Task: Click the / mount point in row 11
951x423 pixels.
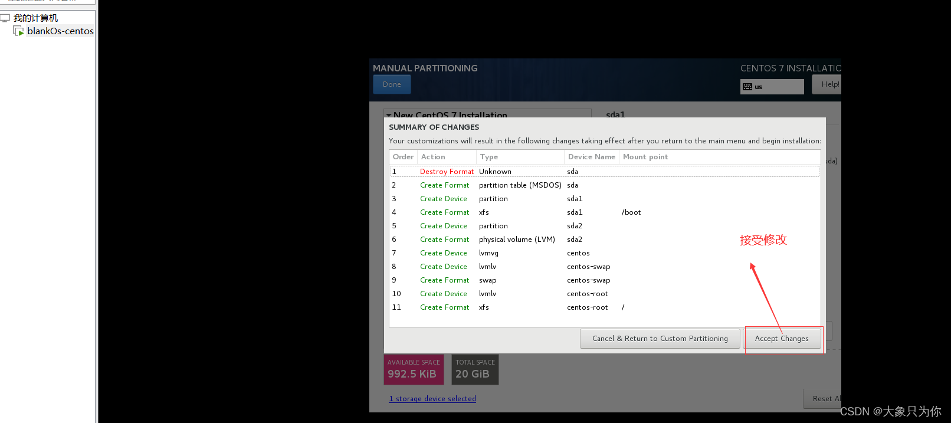Action: [623, 307]
